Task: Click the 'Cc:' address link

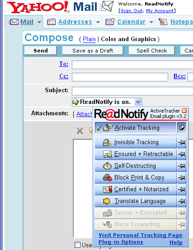Action: 64,76
